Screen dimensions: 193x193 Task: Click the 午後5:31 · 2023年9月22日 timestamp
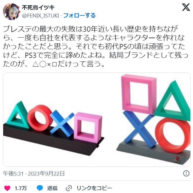34,173
